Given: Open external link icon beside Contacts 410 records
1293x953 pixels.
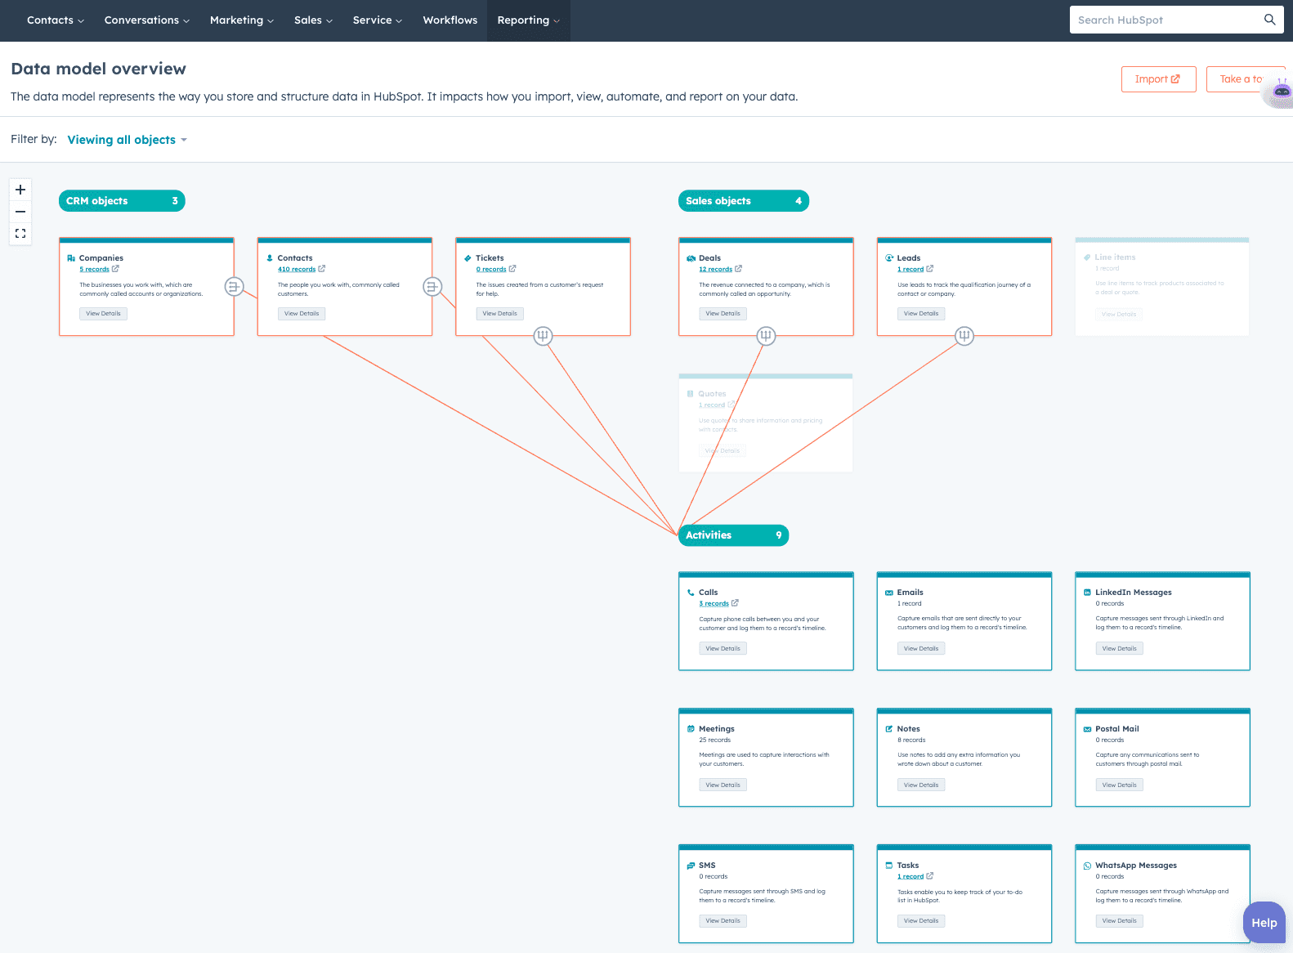Looking at the screenshot, I should pos(322,269).
